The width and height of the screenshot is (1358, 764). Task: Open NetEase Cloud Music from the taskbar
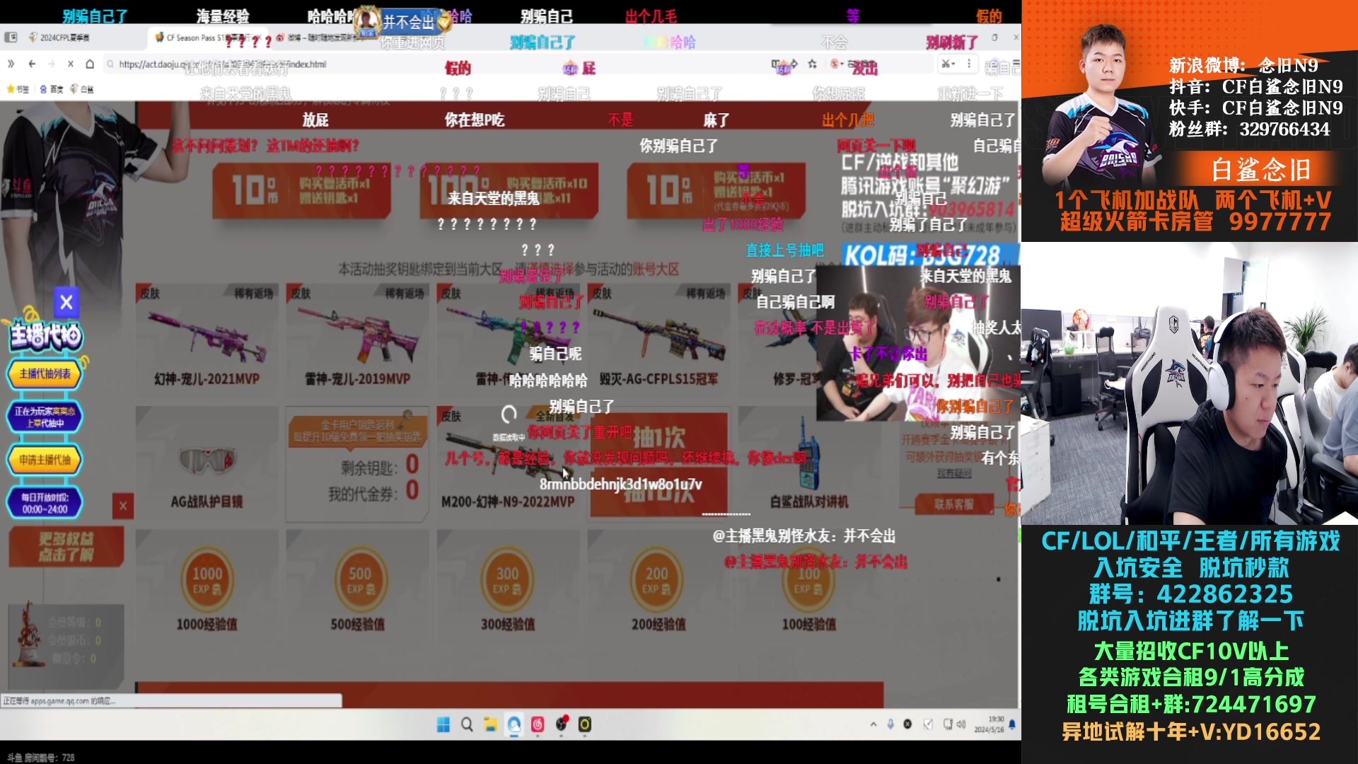538,725
